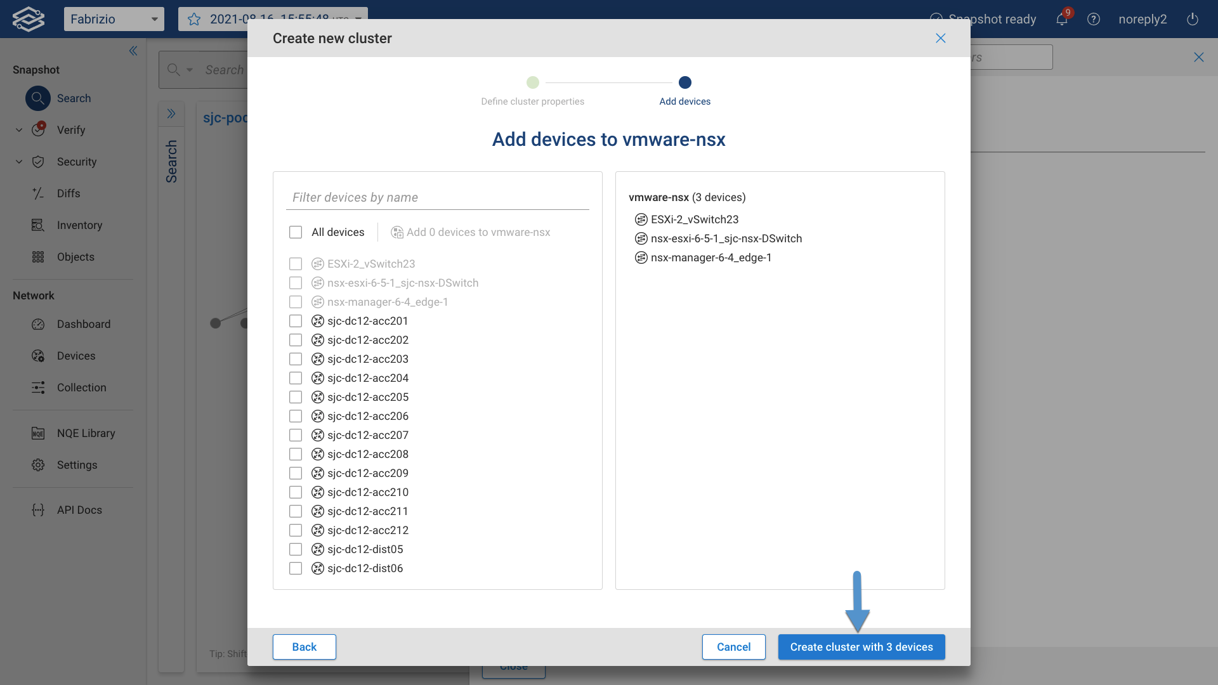
Task: Check the All devices checkbox
Action: pos(296,232)
